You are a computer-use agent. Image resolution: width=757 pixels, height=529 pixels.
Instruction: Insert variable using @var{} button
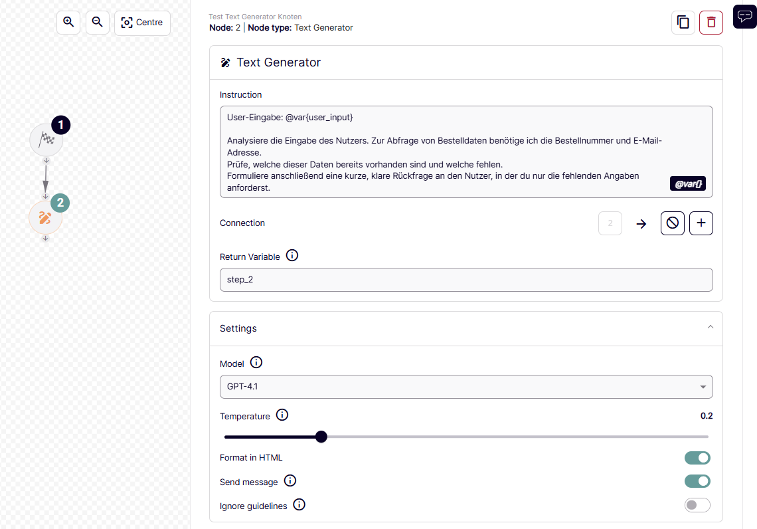(689, 184)
